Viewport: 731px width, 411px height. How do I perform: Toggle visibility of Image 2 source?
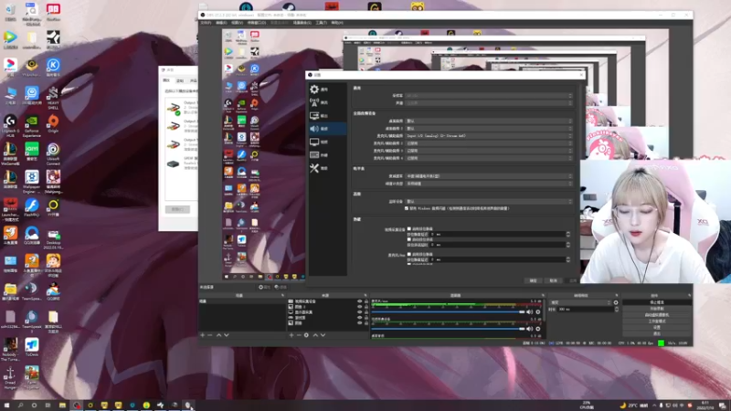(x=359, y=307)
